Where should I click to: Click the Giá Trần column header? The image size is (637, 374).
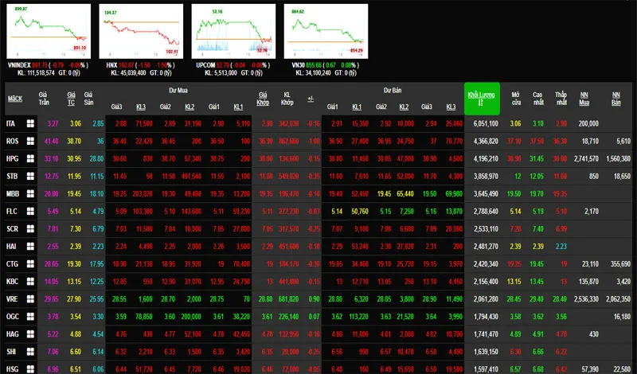[x=44, y=99]
